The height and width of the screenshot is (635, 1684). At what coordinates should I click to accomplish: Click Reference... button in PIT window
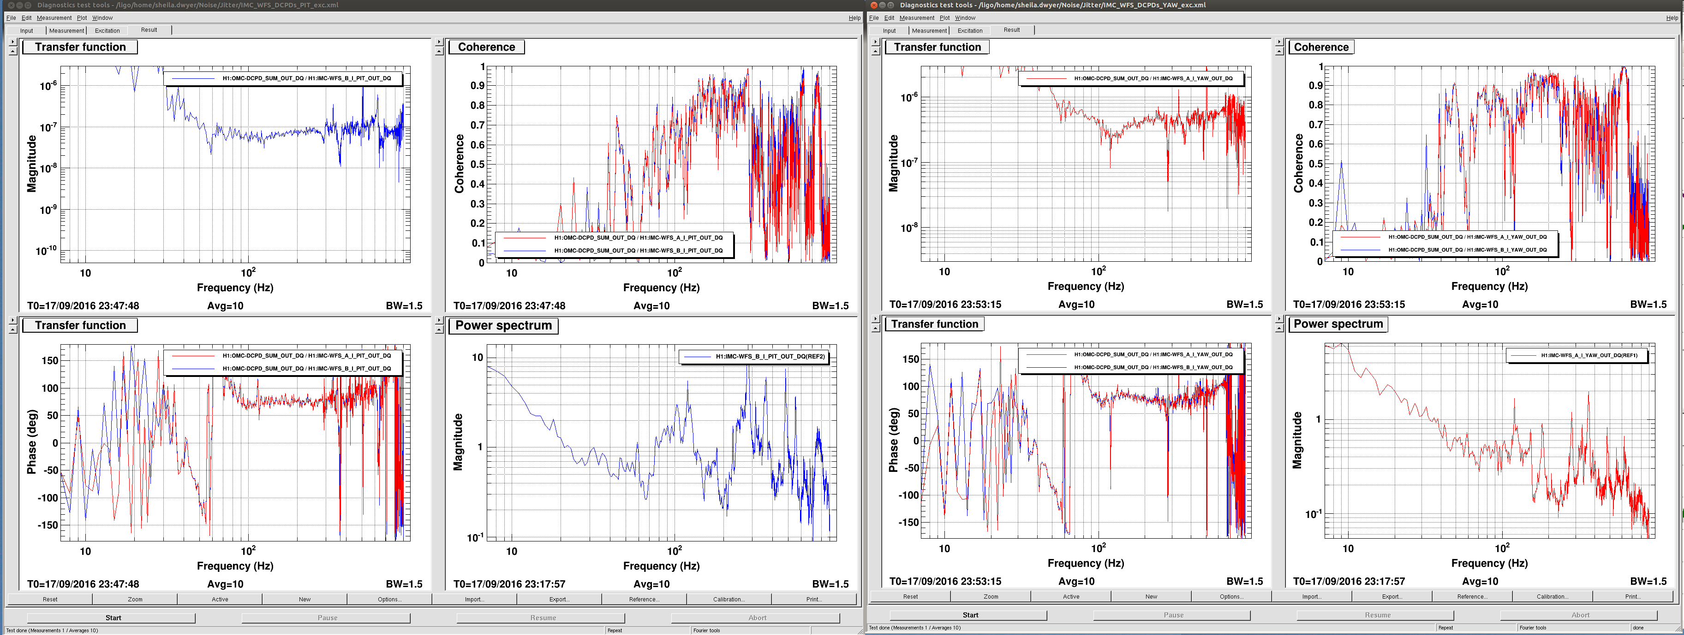[x=644, y=599]
